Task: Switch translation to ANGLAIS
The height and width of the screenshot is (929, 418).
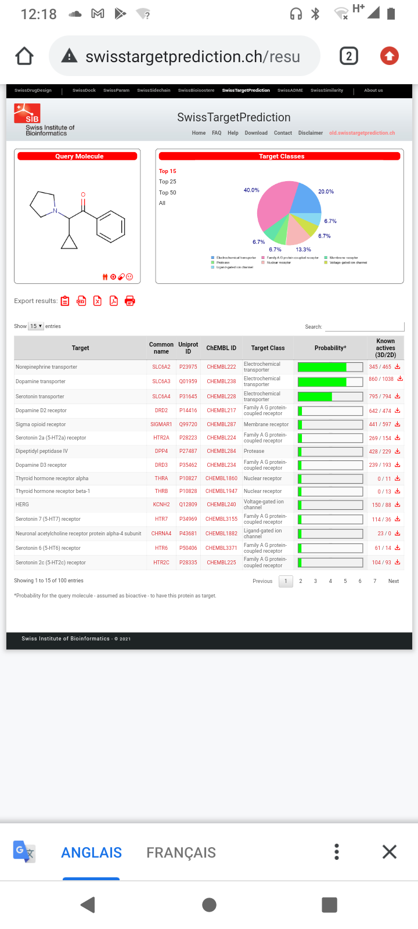Action: pyautogui.click(x=92, y=852)
